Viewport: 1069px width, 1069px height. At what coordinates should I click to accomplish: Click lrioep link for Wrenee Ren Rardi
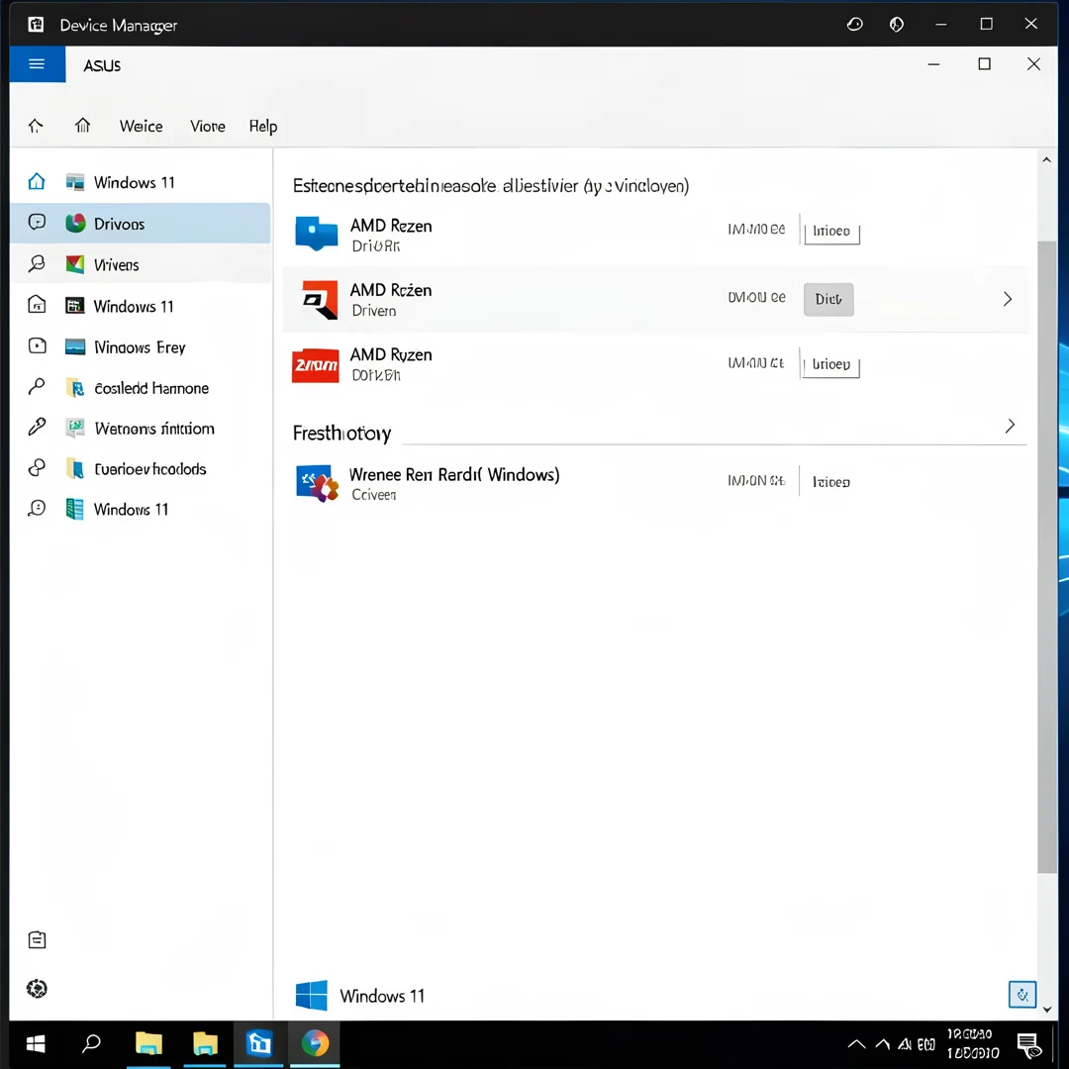(x=831, y=482)
